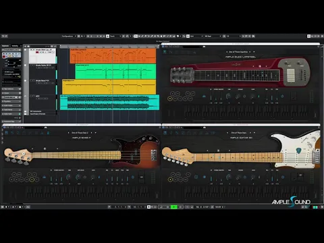Click the capo marker above bass fretboard

click(x=45, y=148)
